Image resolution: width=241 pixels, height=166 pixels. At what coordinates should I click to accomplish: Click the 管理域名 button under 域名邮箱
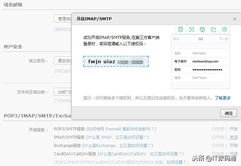(63, 19)
